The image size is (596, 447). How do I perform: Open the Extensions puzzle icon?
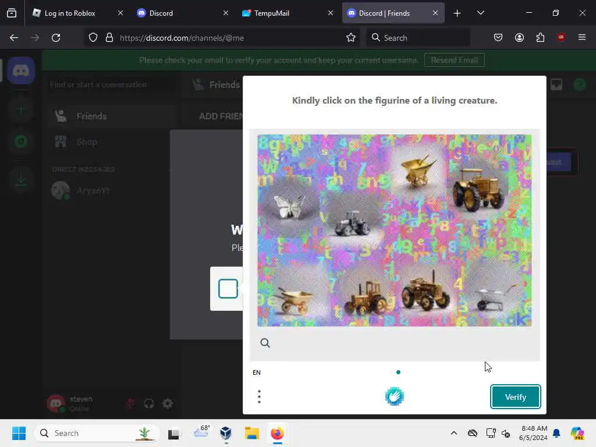(540, 38)
